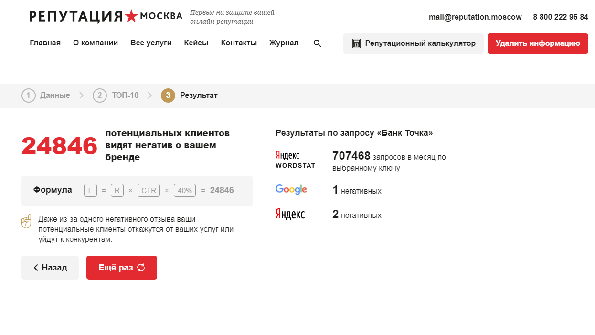595x335 pixels.
Task: Click the mail@reputation.moscow email link
Action: point(475,17)
